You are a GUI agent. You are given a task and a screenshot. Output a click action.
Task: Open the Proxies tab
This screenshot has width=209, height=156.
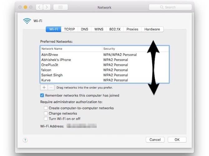(132, 29)
